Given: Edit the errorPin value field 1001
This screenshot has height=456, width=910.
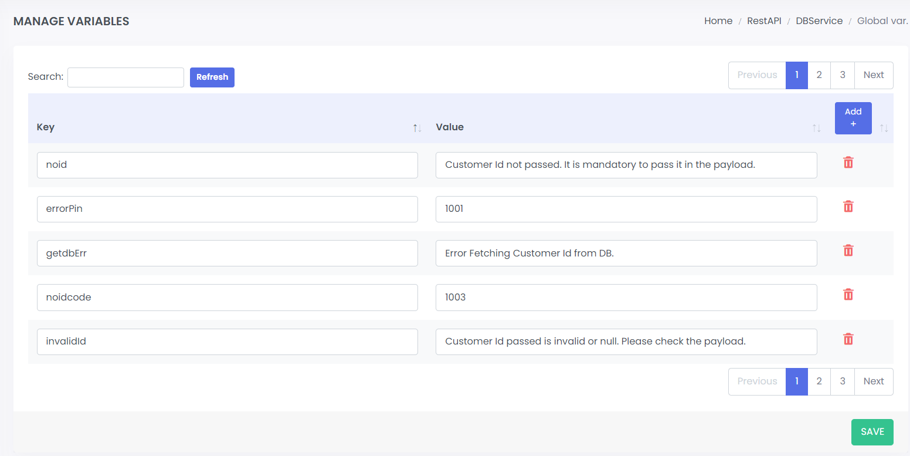Looking at the screenshot, I should [x=626, y=209].
